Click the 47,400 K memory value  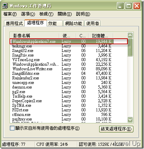click(x=103, y=73)
